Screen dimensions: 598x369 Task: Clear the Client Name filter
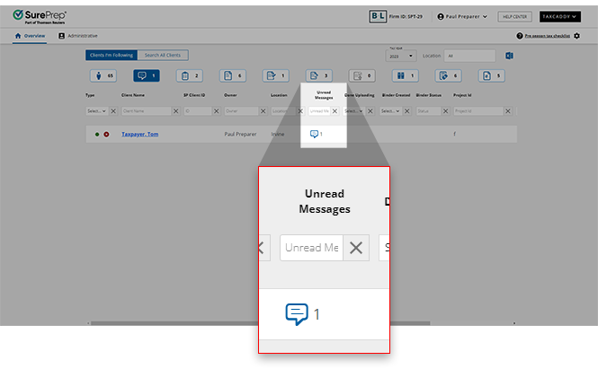pos(176,111)
